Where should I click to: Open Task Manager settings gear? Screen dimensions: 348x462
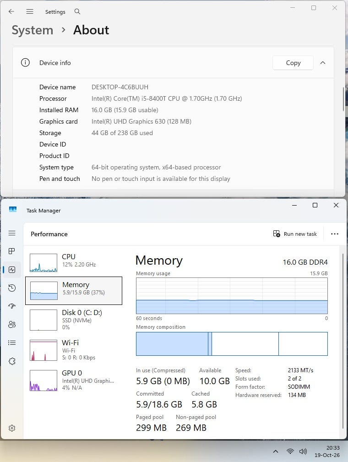(x=12, y=428)
